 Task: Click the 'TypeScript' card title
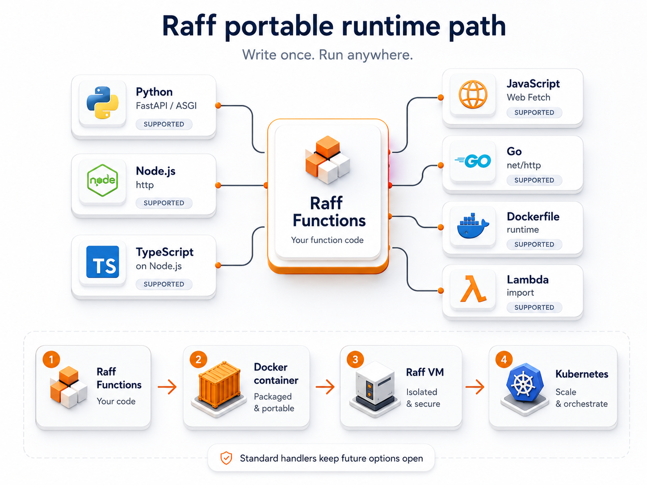pyautogui.click(x=165, y=252)
